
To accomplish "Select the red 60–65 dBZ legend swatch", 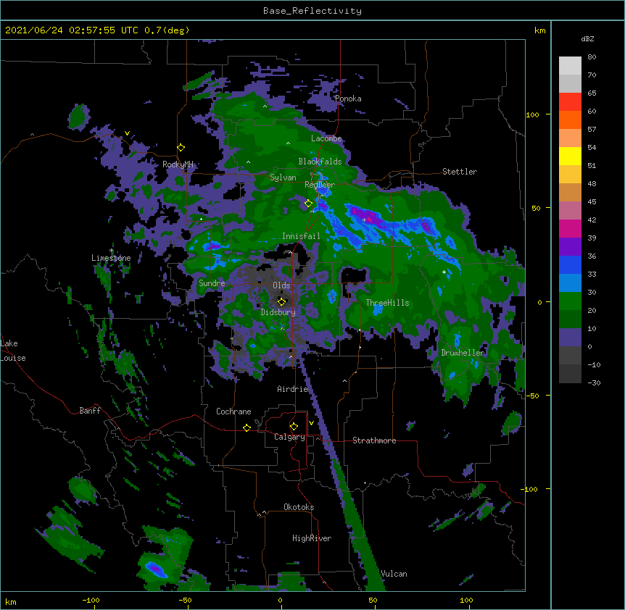I will point(570,102).
